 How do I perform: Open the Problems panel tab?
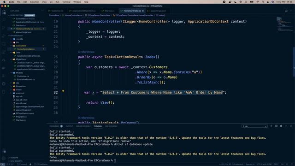click(54, 126)
